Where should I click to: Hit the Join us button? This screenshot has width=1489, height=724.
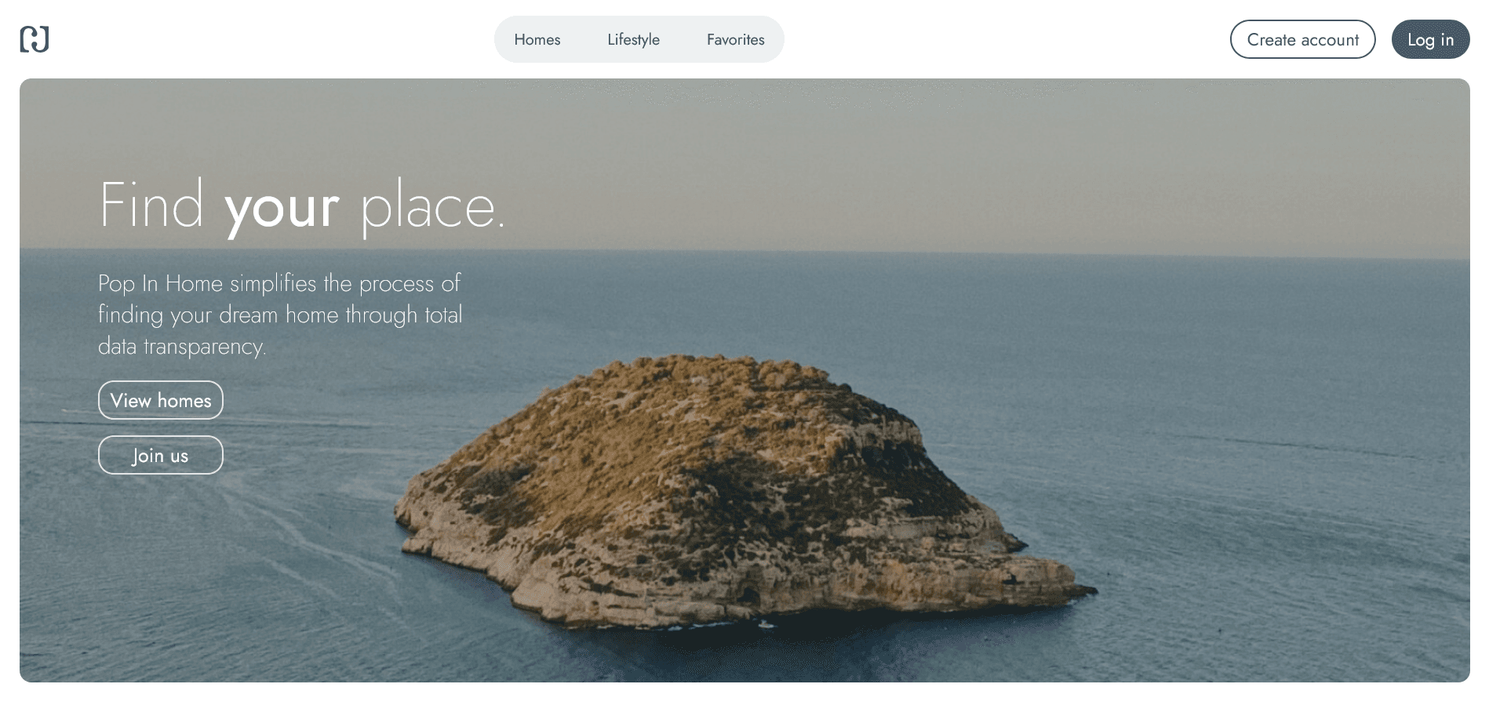pos(161,455)
